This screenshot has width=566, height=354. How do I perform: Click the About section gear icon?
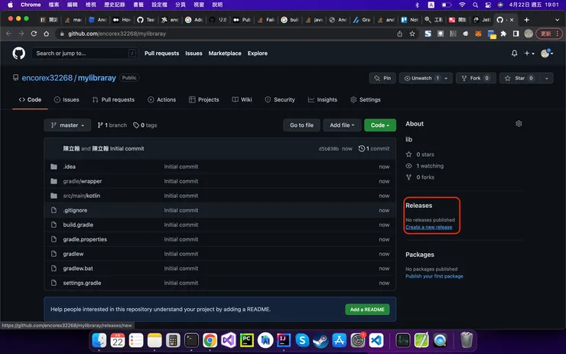tap(519, 124)
